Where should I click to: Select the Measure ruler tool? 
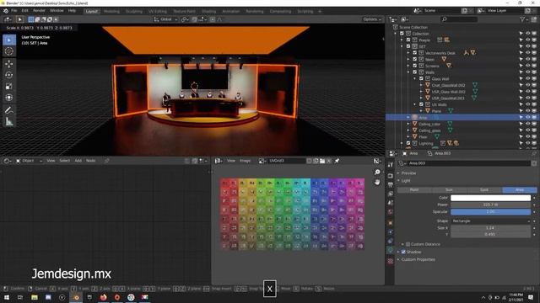point(9,121)
